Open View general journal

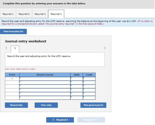93,105
